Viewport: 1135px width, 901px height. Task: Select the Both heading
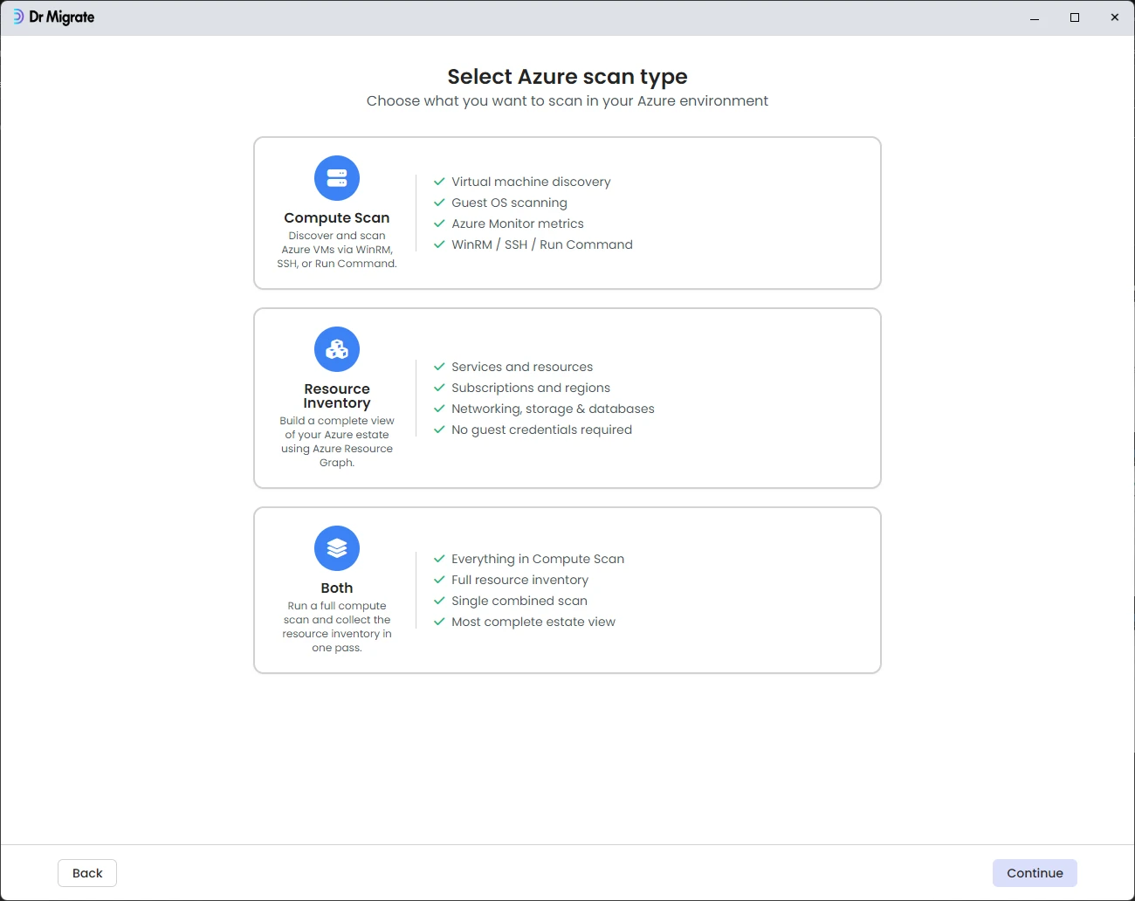click(337, 588)
